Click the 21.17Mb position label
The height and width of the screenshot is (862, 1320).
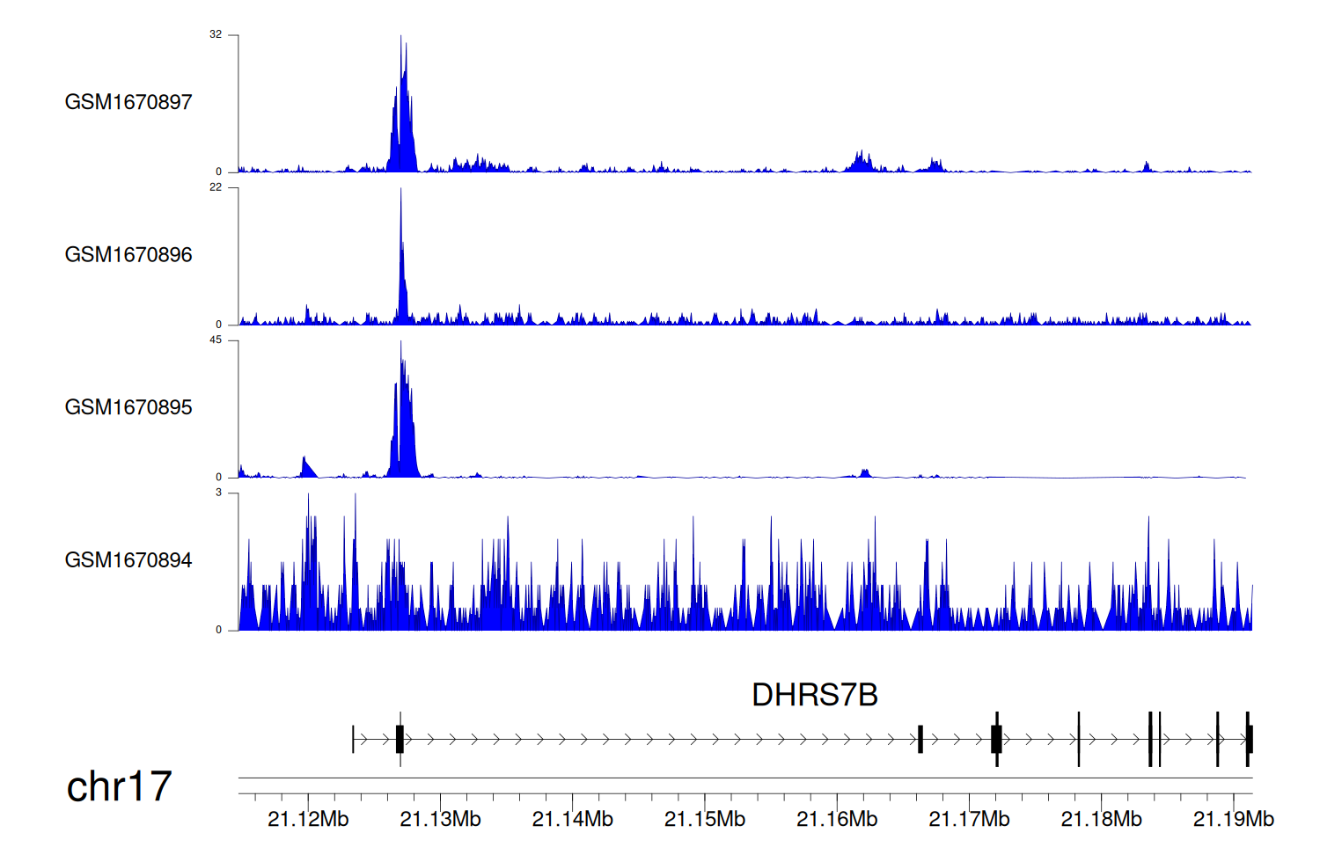tap(969, 819)
